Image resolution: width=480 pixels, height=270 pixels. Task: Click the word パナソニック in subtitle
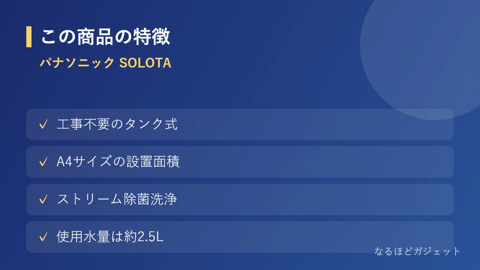[x=77, y=63]
